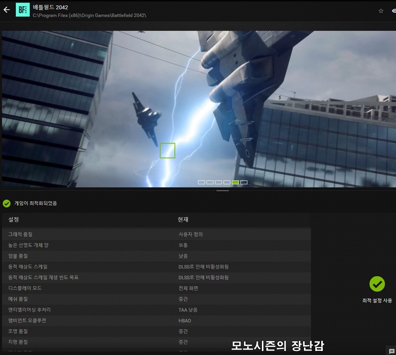Click the 현재 column header

183,220
